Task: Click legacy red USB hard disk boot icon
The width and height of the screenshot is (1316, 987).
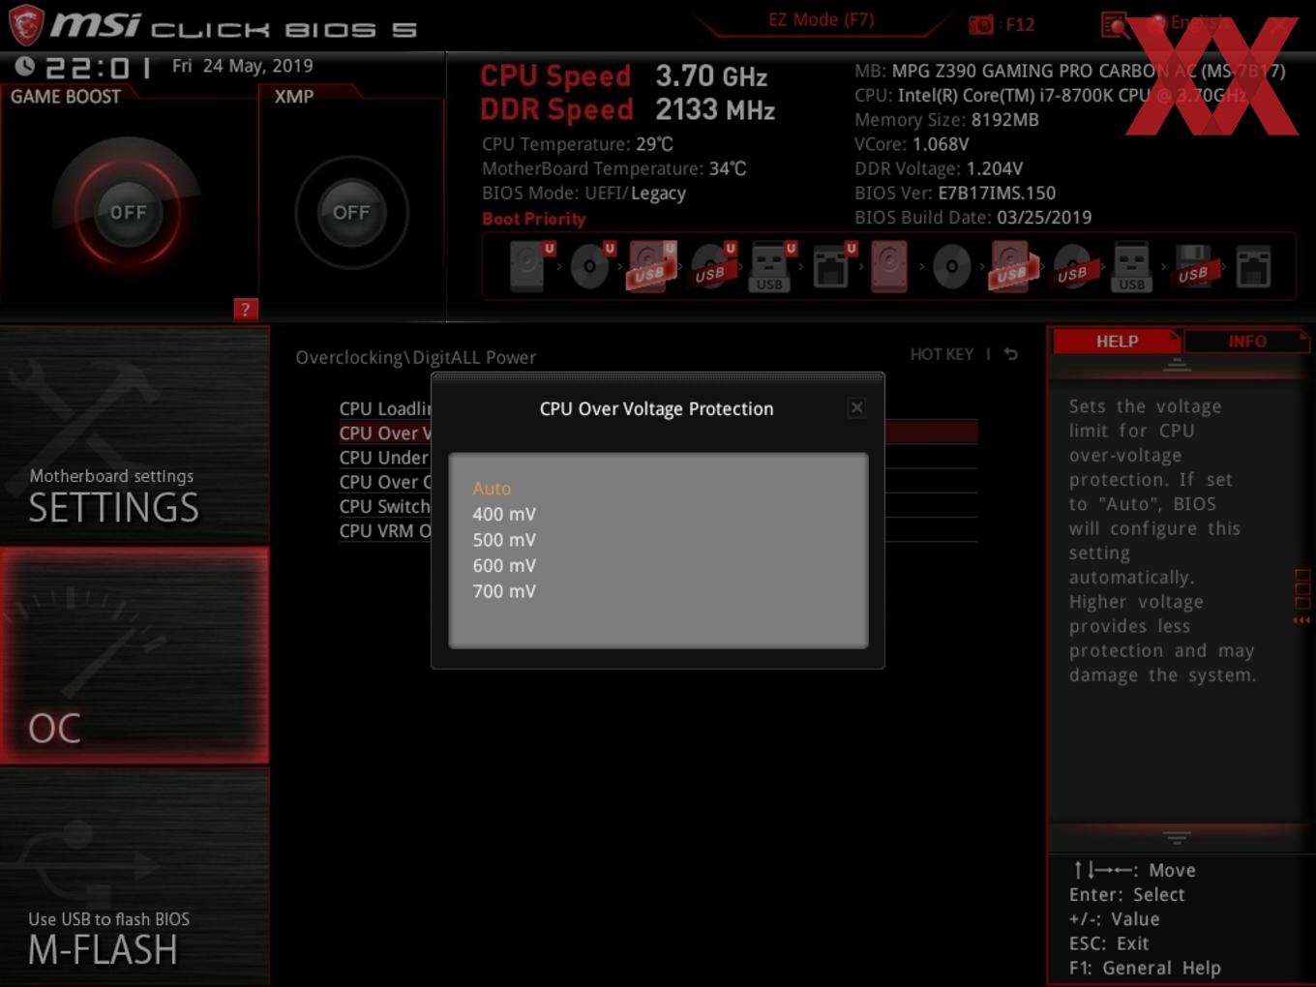Action: click(1012, 266)
